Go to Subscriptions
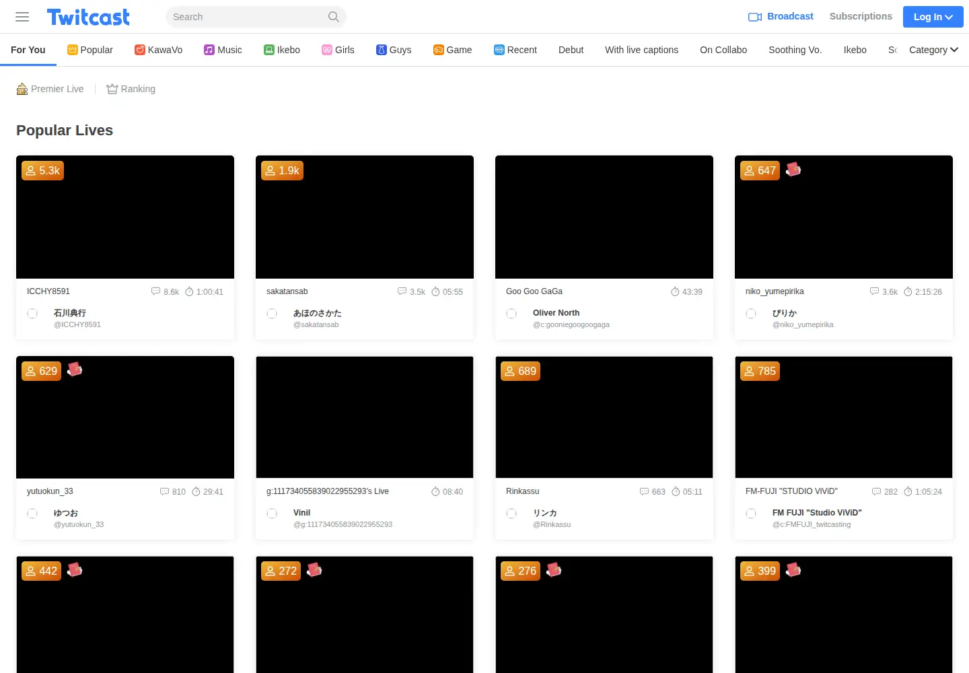 point(861,16)
